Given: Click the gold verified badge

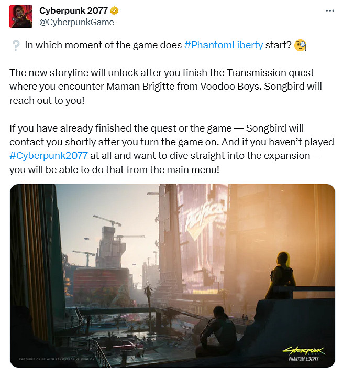Looking at the screenshot, I should (x=114, y=11).
